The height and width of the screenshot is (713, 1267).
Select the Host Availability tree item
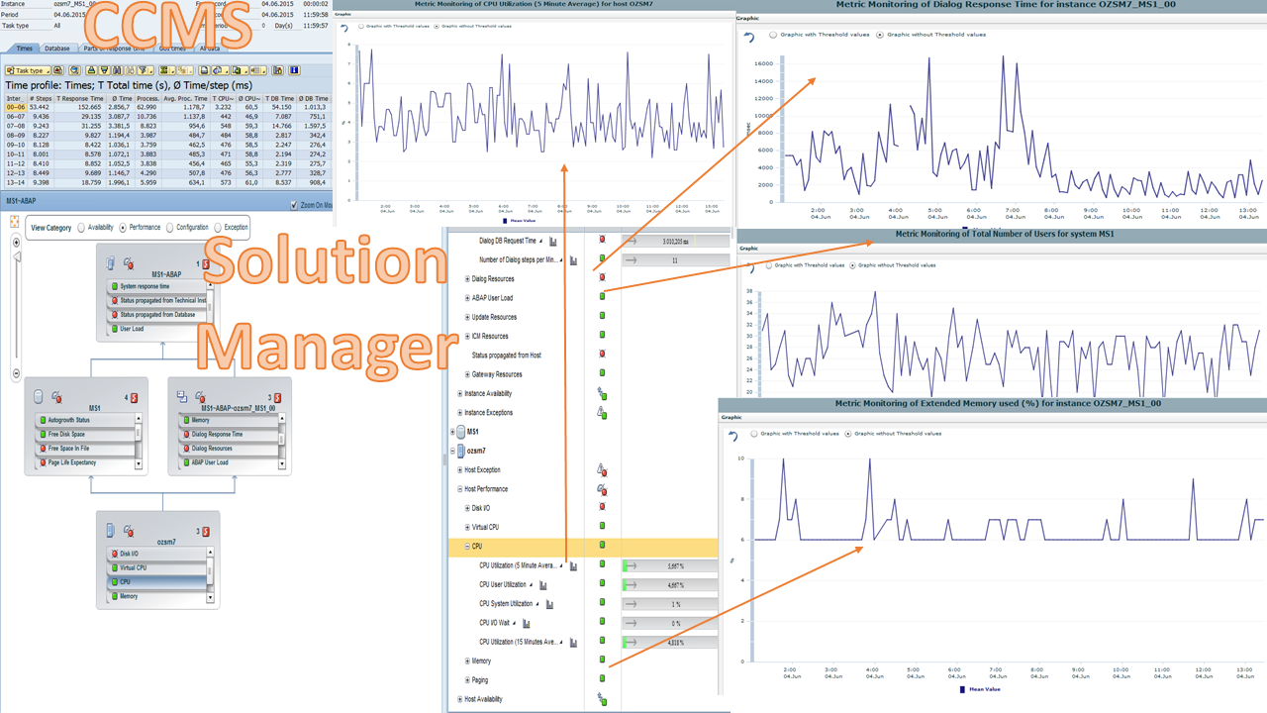point(483,699)
